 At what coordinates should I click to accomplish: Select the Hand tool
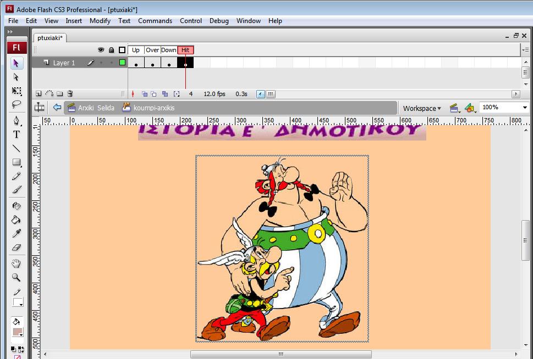(16, 263)
